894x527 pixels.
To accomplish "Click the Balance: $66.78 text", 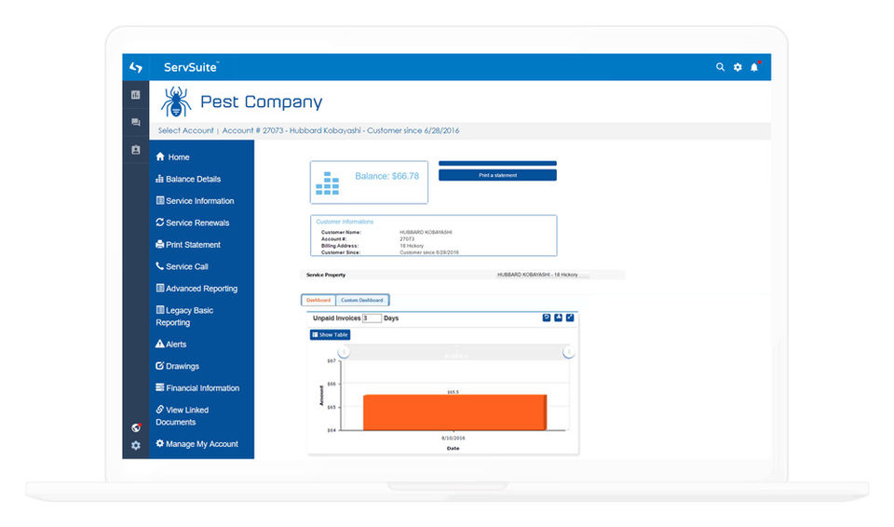I will point(386,176).
